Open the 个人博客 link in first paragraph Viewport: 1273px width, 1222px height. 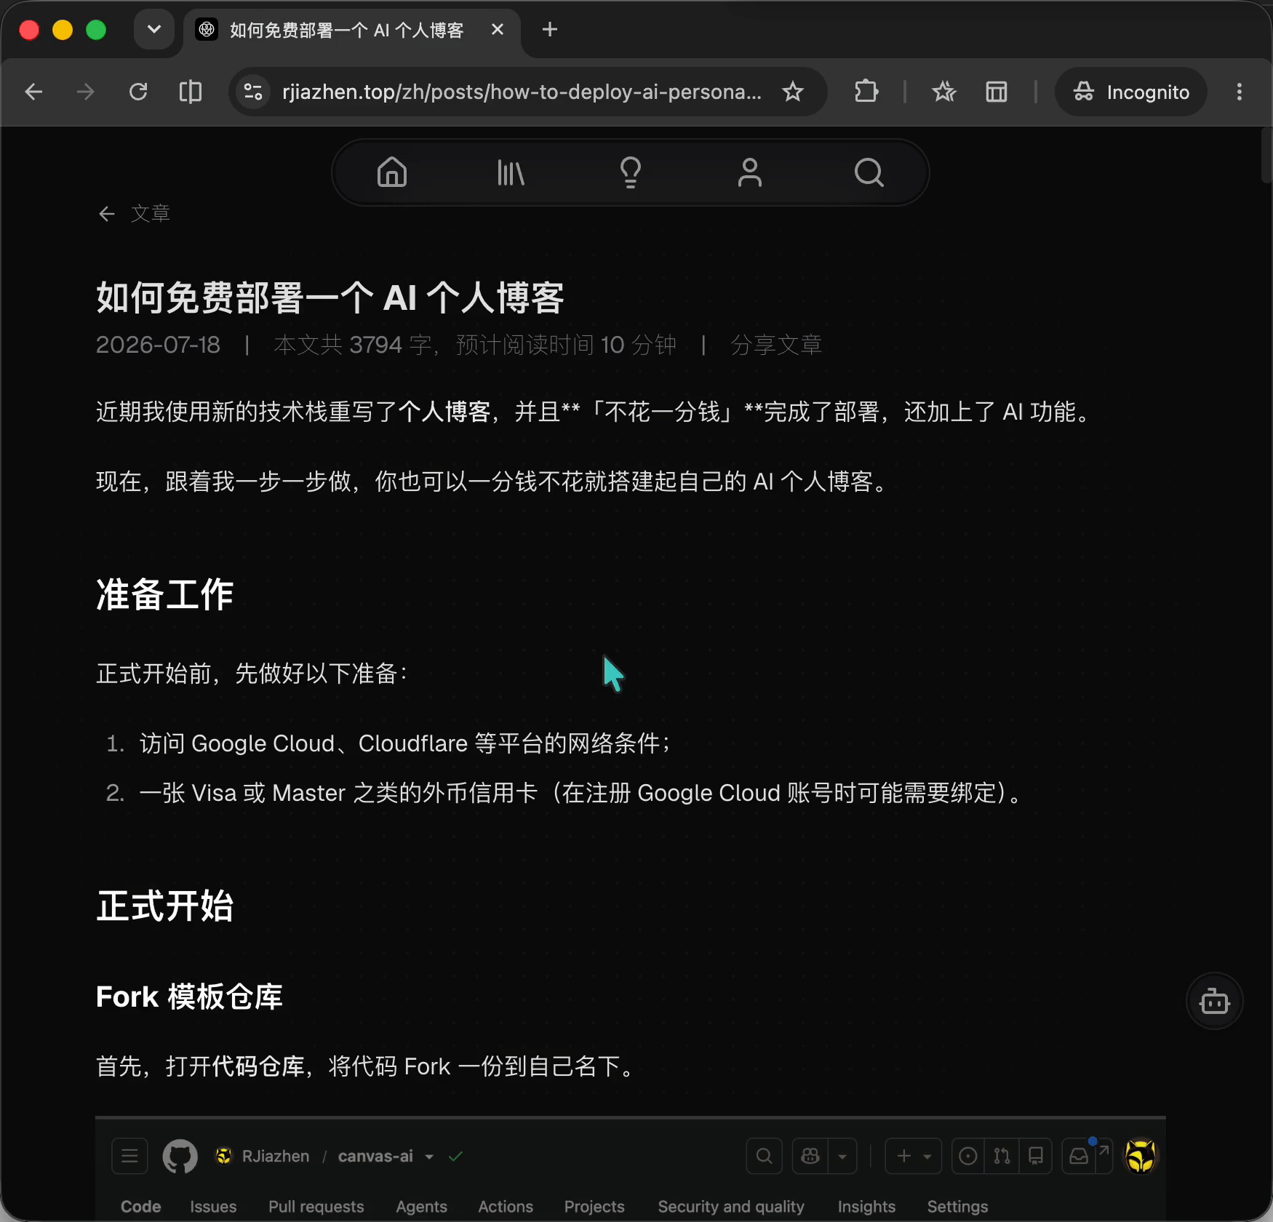pos(444,412)
